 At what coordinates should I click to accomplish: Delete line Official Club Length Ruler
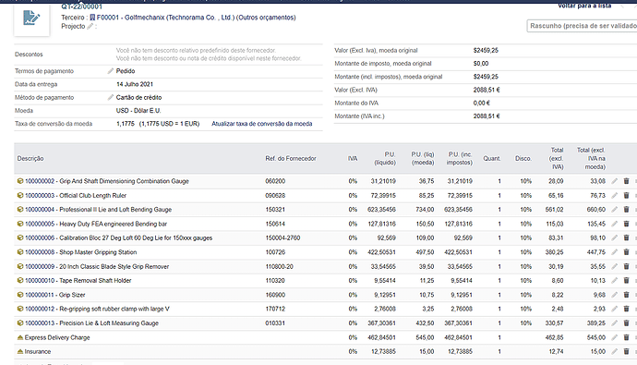626,196
